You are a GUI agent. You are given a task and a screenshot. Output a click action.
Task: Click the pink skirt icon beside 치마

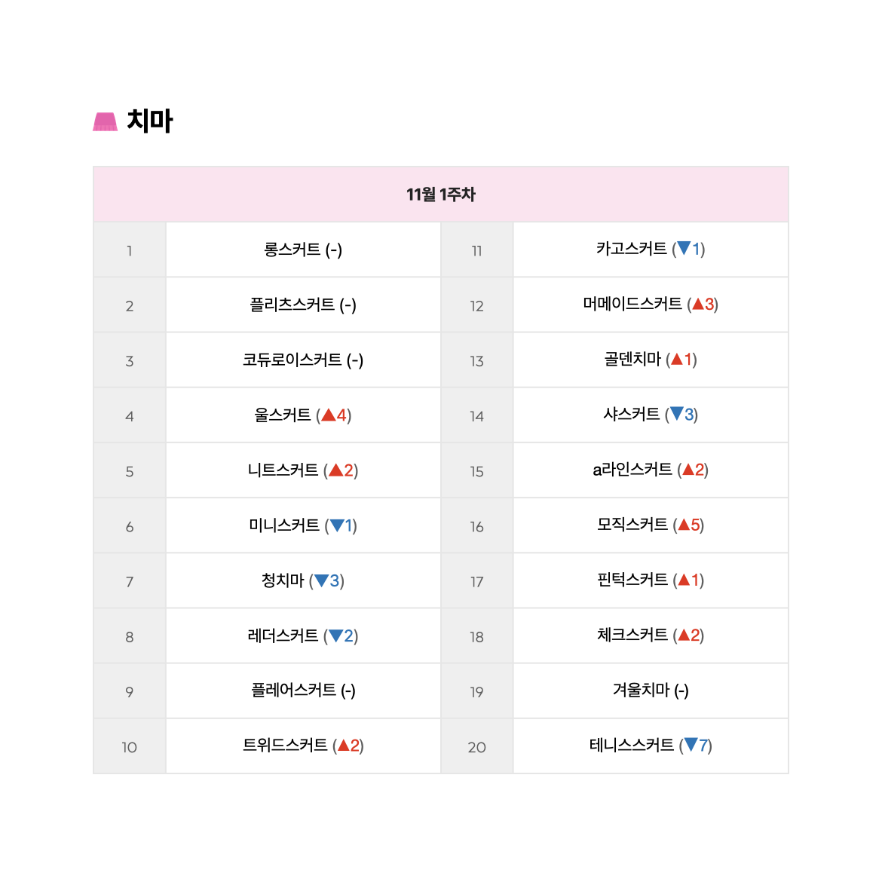click(x=106, y=121)
